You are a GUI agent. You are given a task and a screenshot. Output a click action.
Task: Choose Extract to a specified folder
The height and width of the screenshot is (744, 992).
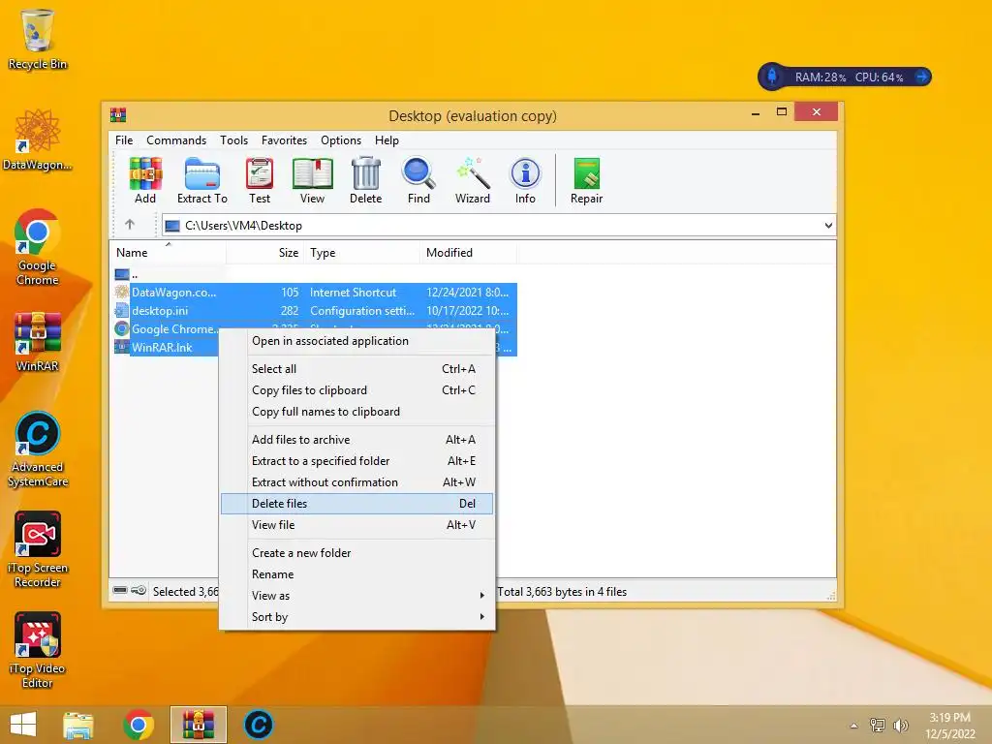(x=357, y=461)
